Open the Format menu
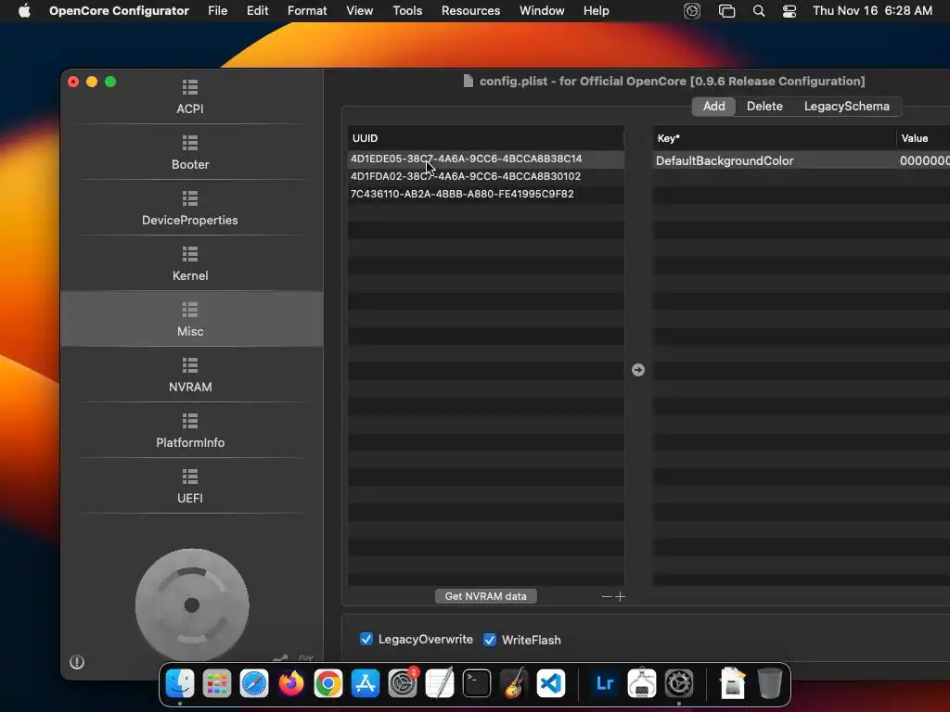950x712 pixels. point(307,11)
